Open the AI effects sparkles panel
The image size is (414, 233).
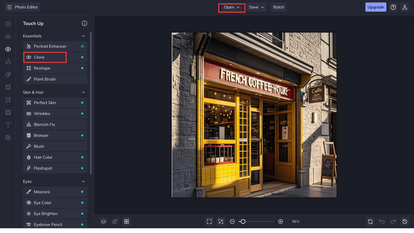tap(8, 61)
